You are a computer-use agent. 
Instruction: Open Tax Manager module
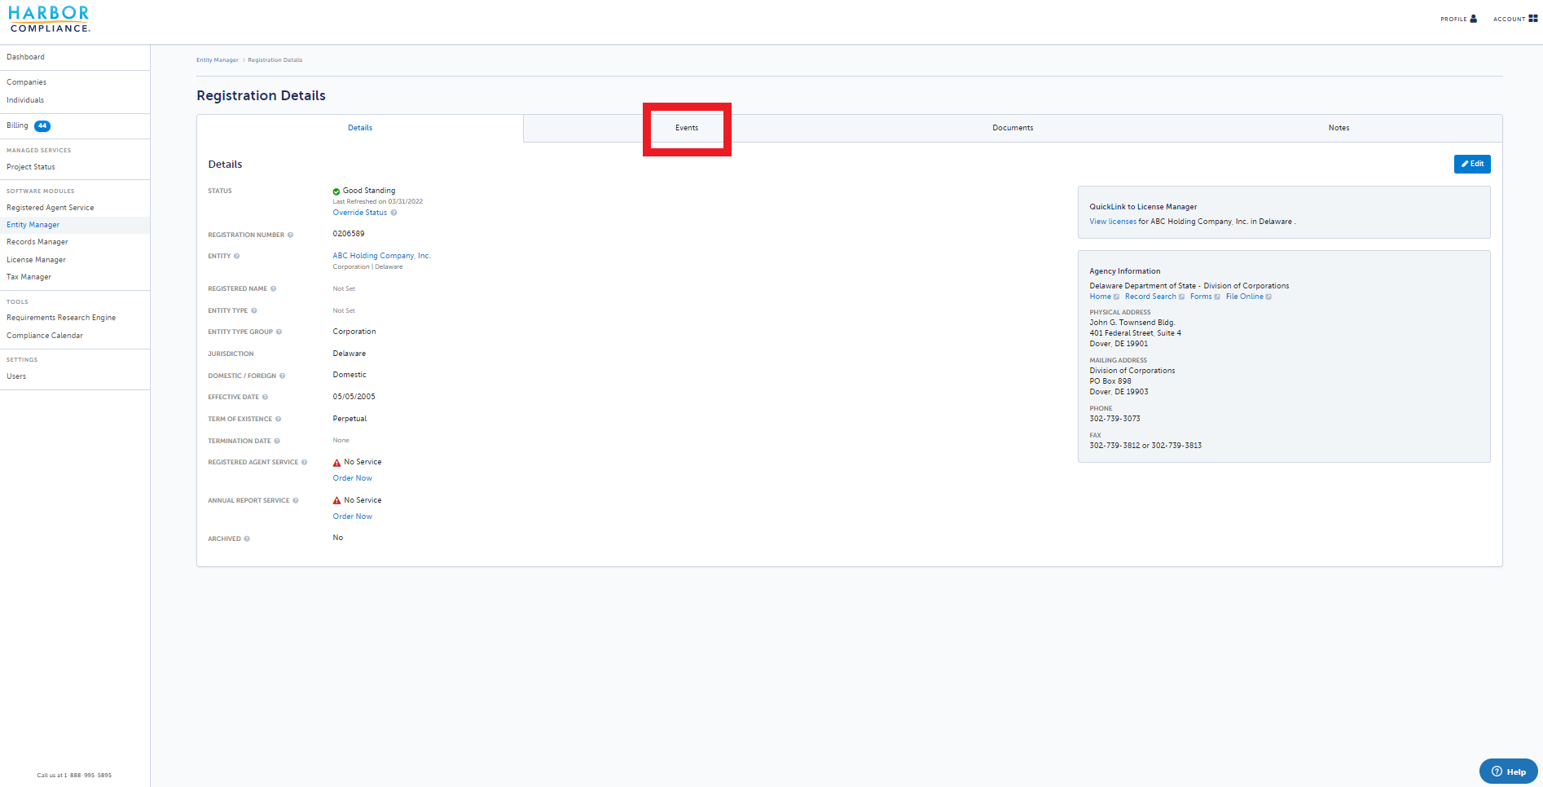click(29, 277)
